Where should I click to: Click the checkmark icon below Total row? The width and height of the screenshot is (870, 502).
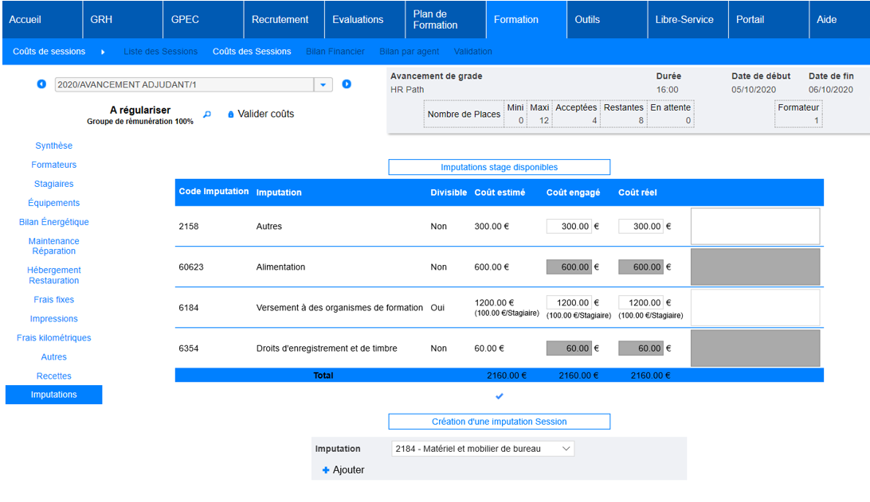click(500, 396)
